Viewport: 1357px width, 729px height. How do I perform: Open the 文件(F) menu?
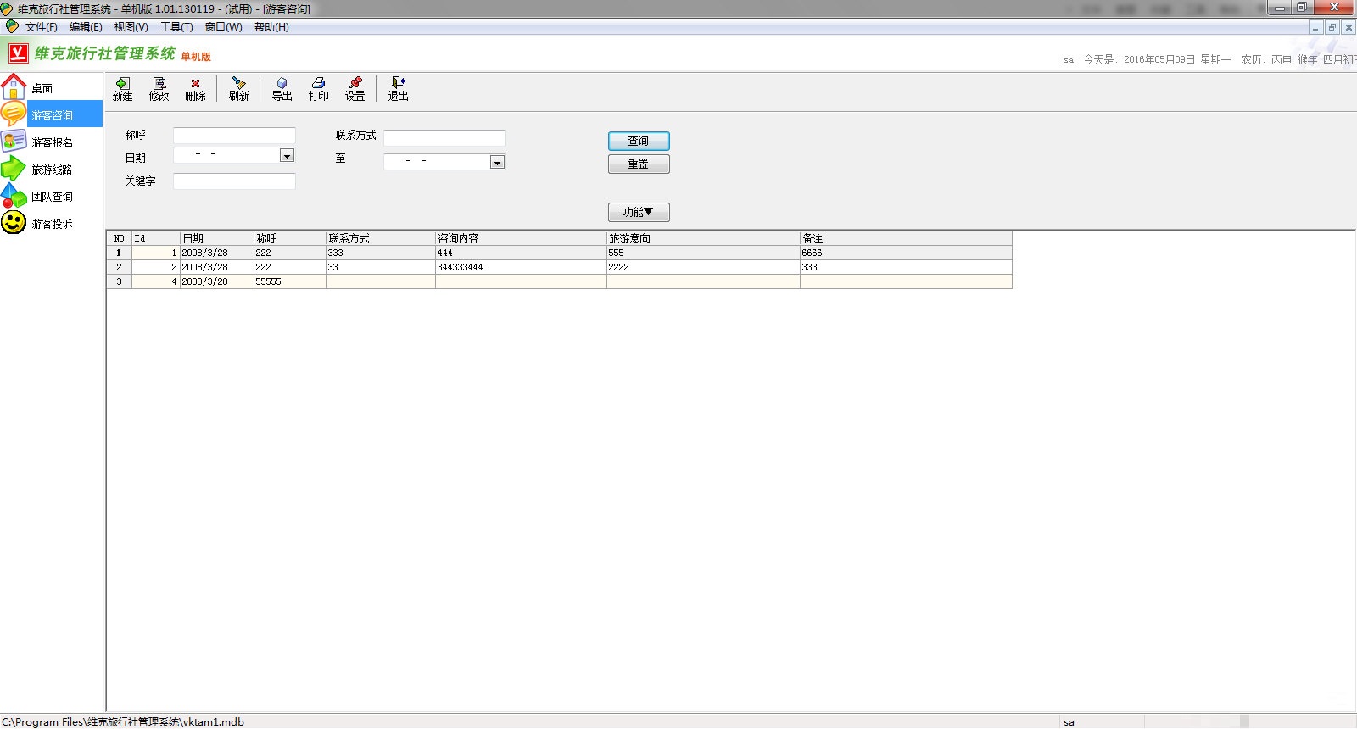(42, 27)
